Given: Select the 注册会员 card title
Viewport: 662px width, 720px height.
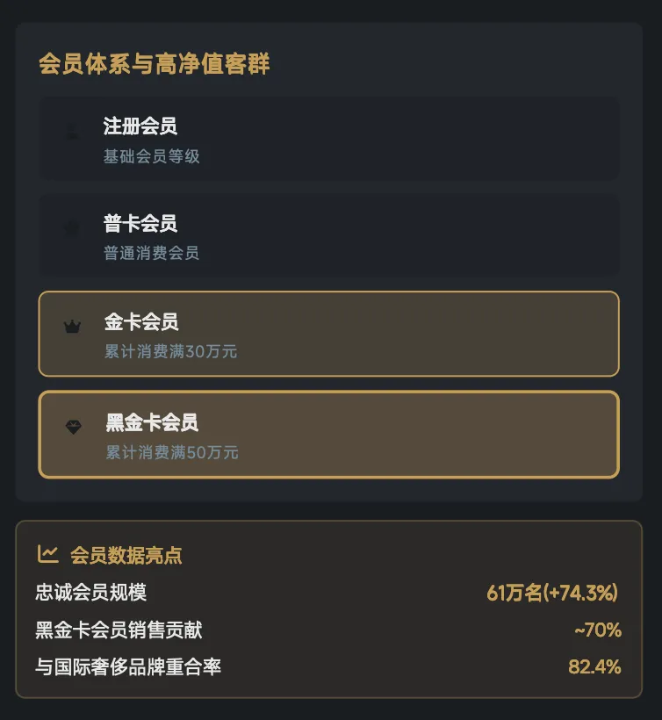Looking at the screenshot, I should point(140,126).
